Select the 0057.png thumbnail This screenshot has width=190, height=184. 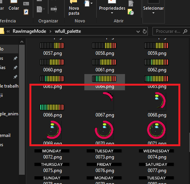pos(52,46)
